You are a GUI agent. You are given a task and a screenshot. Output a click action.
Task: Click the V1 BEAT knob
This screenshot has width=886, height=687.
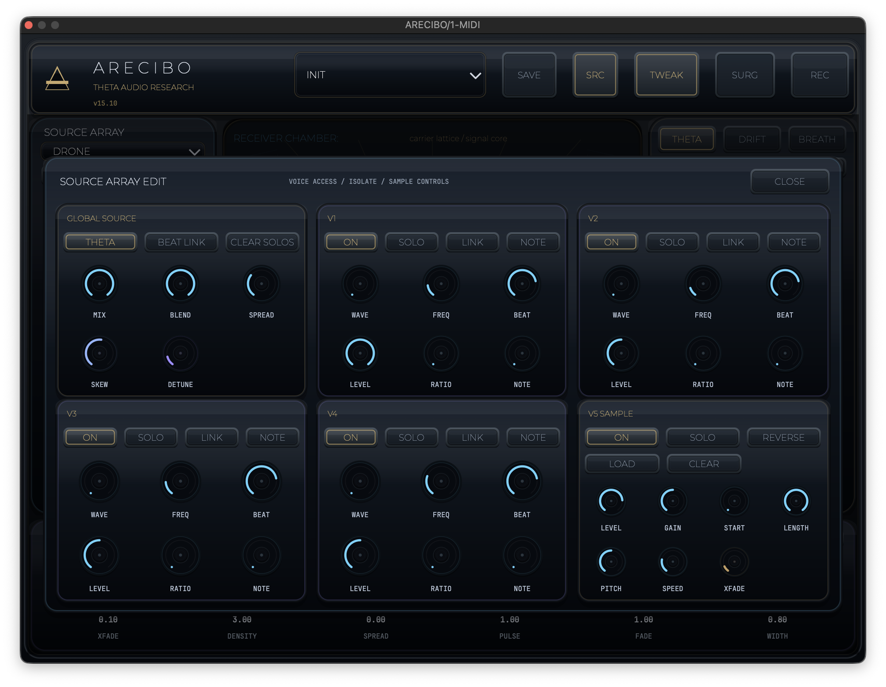[522, 284]
